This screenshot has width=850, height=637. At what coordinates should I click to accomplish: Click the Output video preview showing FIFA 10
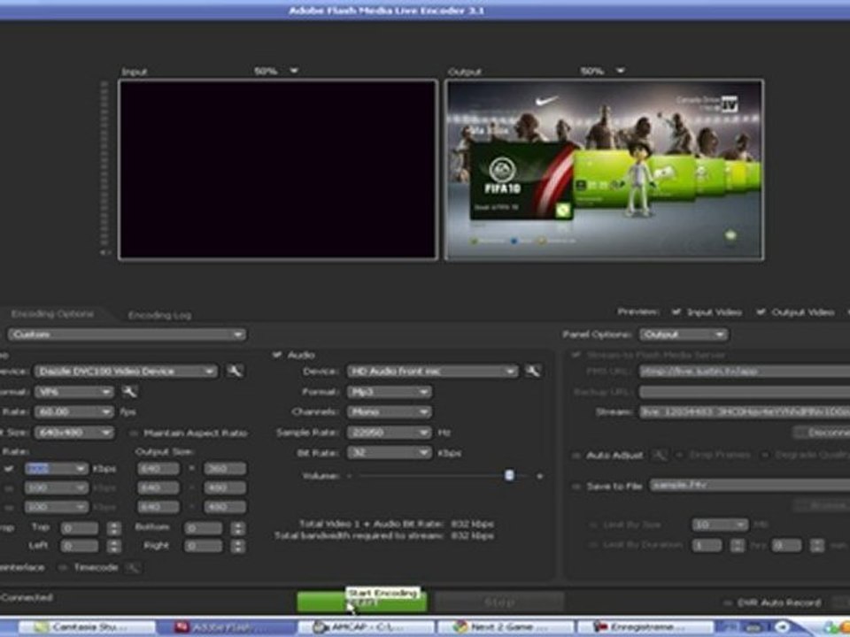(605, 170)
